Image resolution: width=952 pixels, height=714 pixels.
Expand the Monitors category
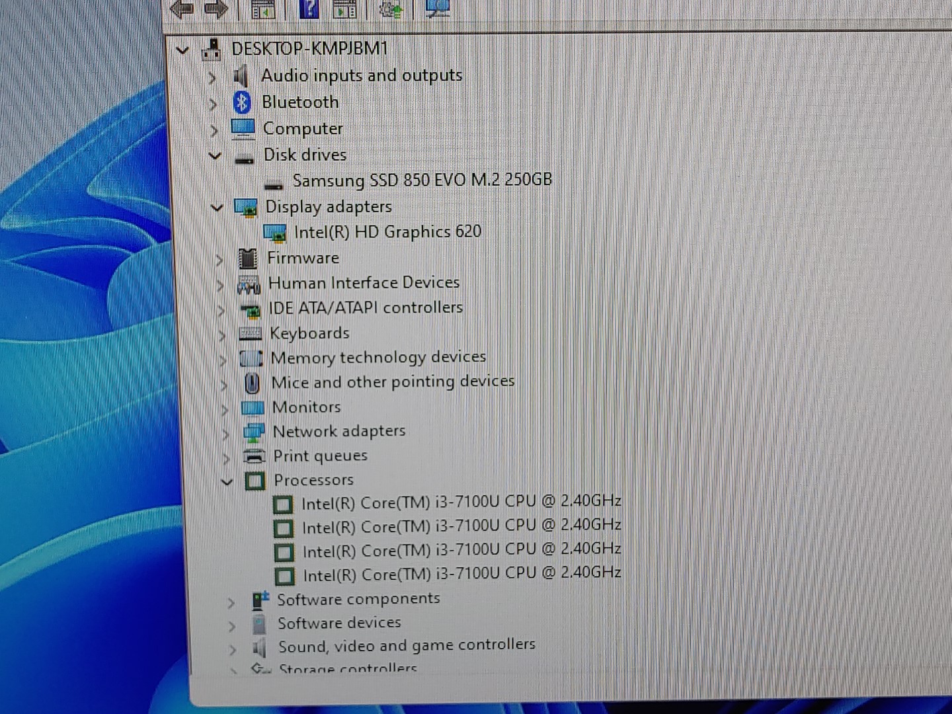coord(225,410)
